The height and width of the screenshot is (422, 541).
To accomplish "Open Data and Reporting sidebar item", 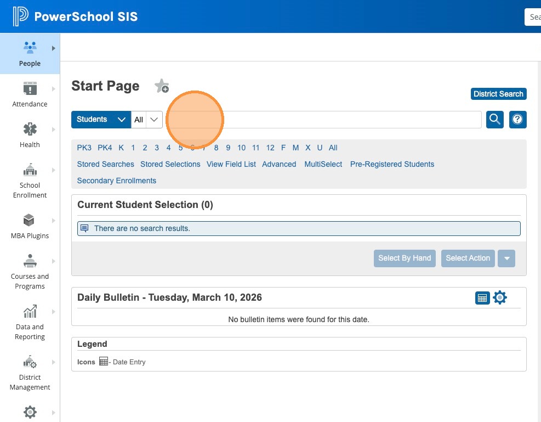I will click(30, 322).
